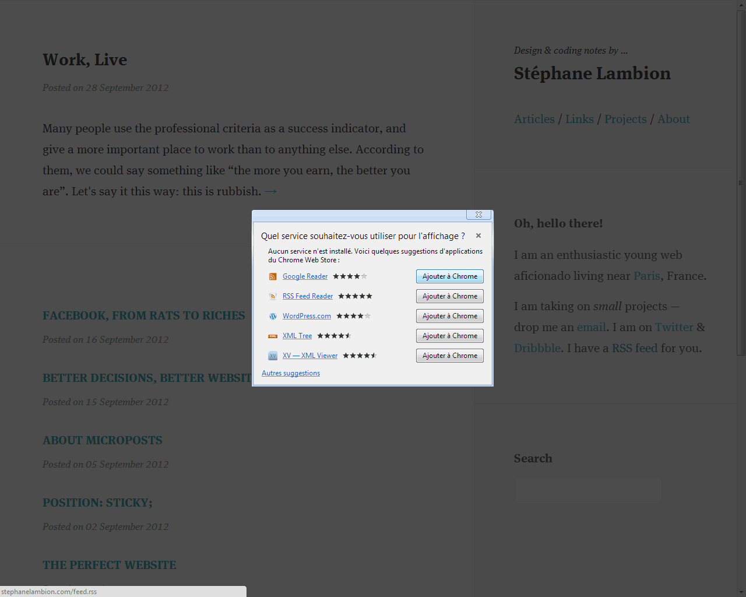This screenshot has height=597, width=746.
Task: Click the 'Aucun service n'est installé' message
Action: (x=375, y=255)
